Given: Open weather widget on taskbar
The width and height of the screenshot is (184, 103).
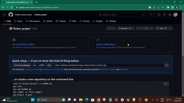Looking at the screenshot, I should pyautogui.click(x=10, y=100).
